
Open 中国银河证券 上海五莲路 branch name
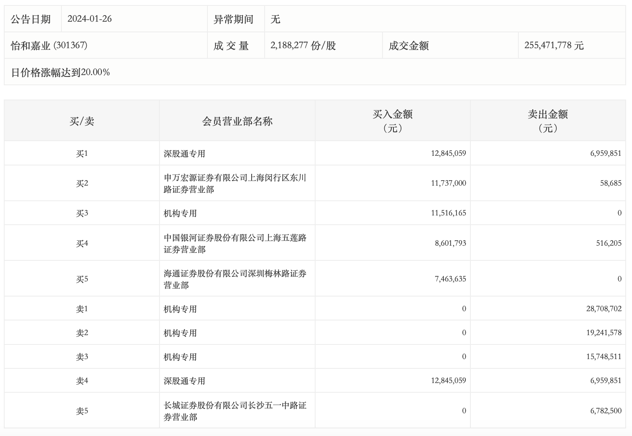point(235,243)
